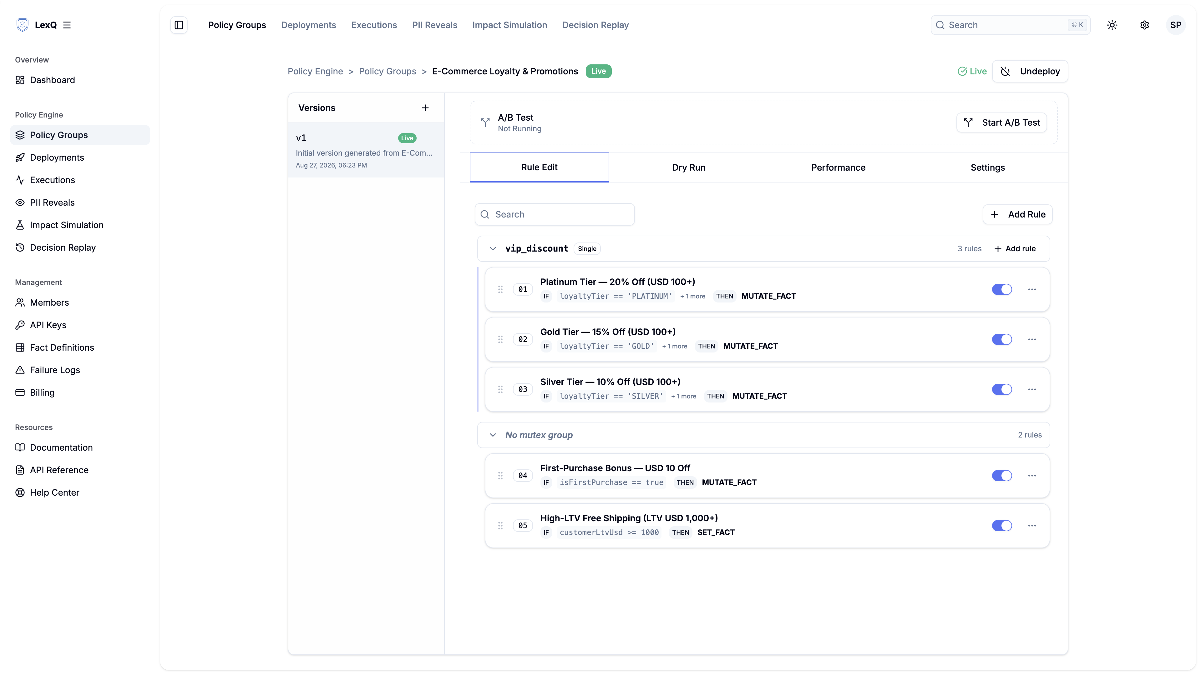Collapse the No mutex group section

pyautogui.click(x=493, y=435)
